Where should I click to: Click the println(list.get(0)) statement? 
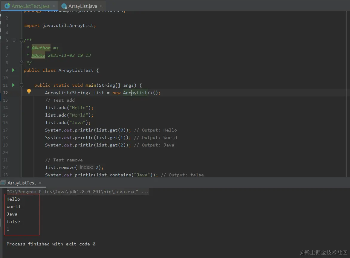click(88, 130)
